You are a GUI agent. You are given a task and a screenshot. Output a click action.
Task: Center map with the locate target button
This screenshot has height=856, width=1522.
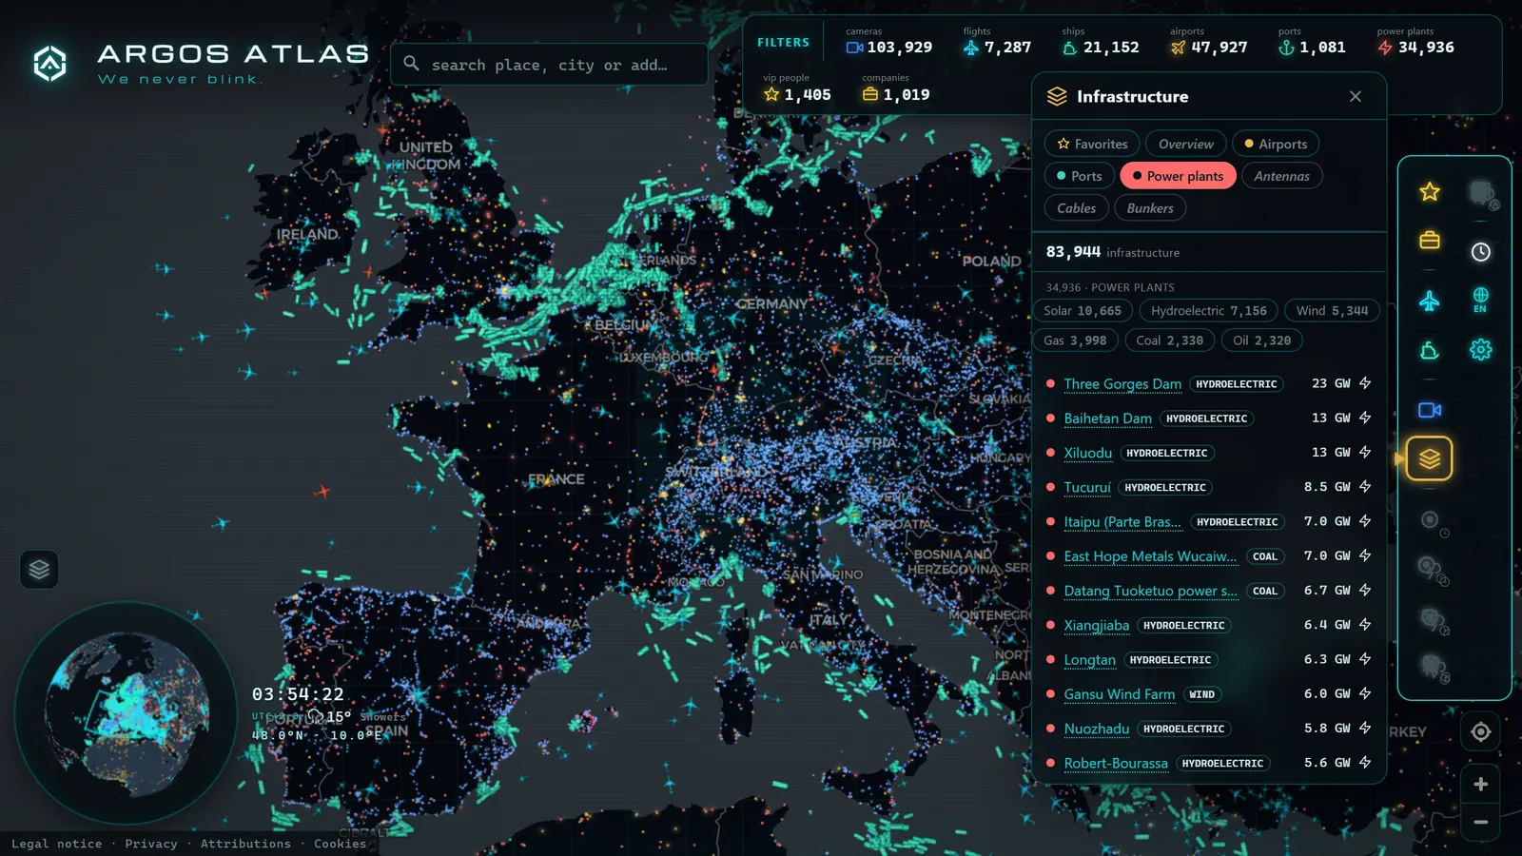click(1481, 731)
